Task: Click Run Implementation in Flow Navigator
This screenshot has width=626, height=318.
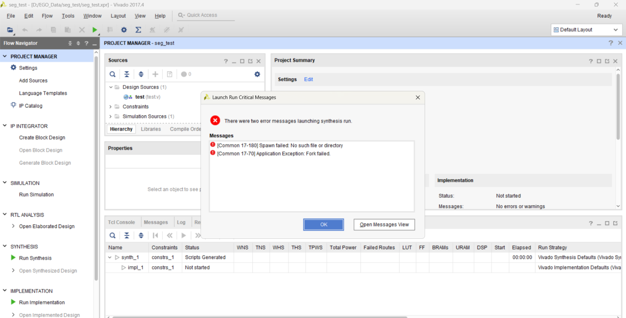Action: click(x=42, y=302)
